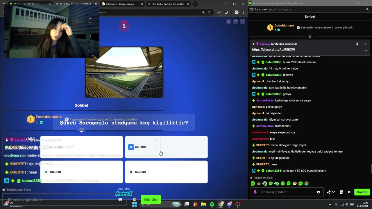Close the Ben Bildim tab

click(188, 4)
